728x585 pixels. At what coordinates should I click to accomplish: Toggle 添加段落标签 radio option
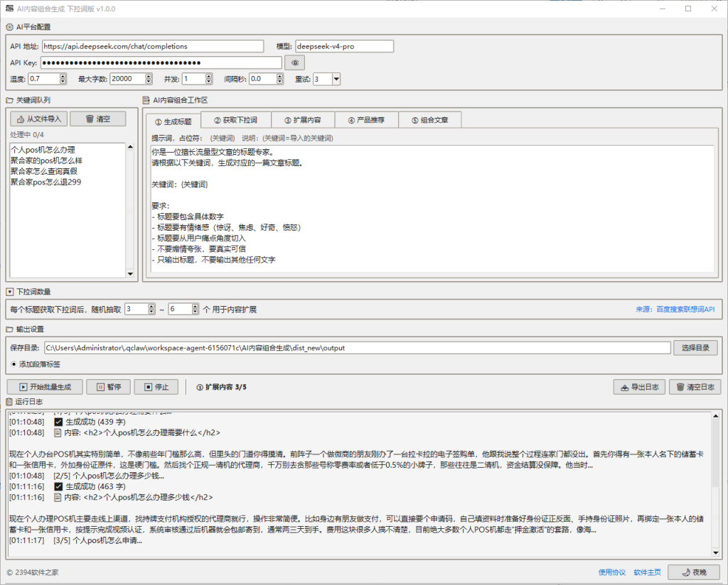coord(36,364)
